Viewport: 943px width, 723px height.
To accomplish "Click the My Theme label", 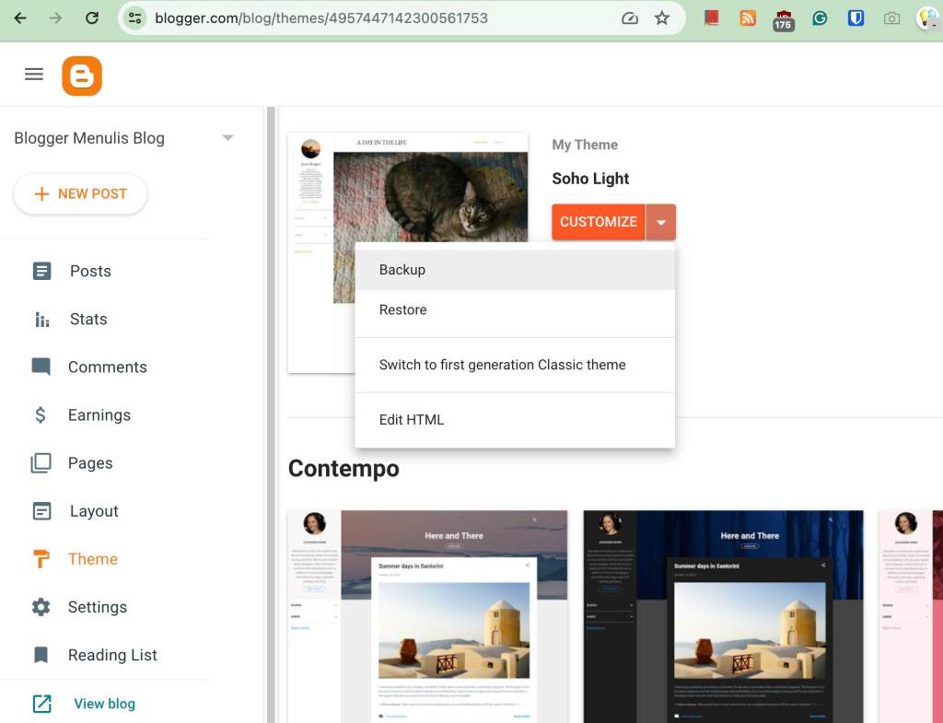I will coord(585,145).
